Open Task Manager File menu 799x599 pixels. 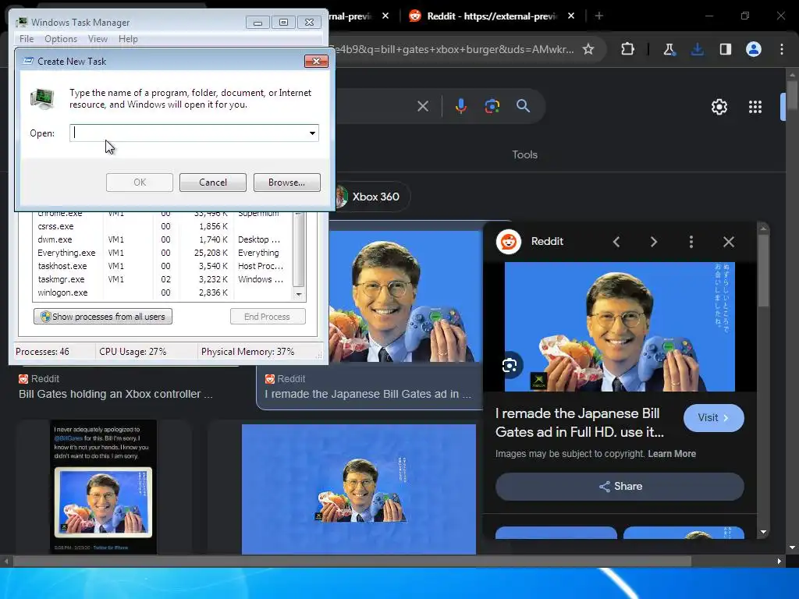[x=26, y=39]
